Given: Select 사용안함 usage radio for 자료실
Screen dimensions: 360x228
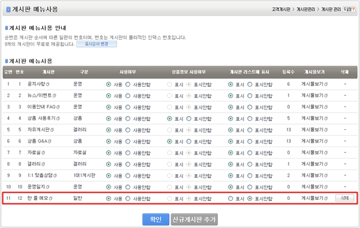Looking at the screenshot, I should click(128, 153).
